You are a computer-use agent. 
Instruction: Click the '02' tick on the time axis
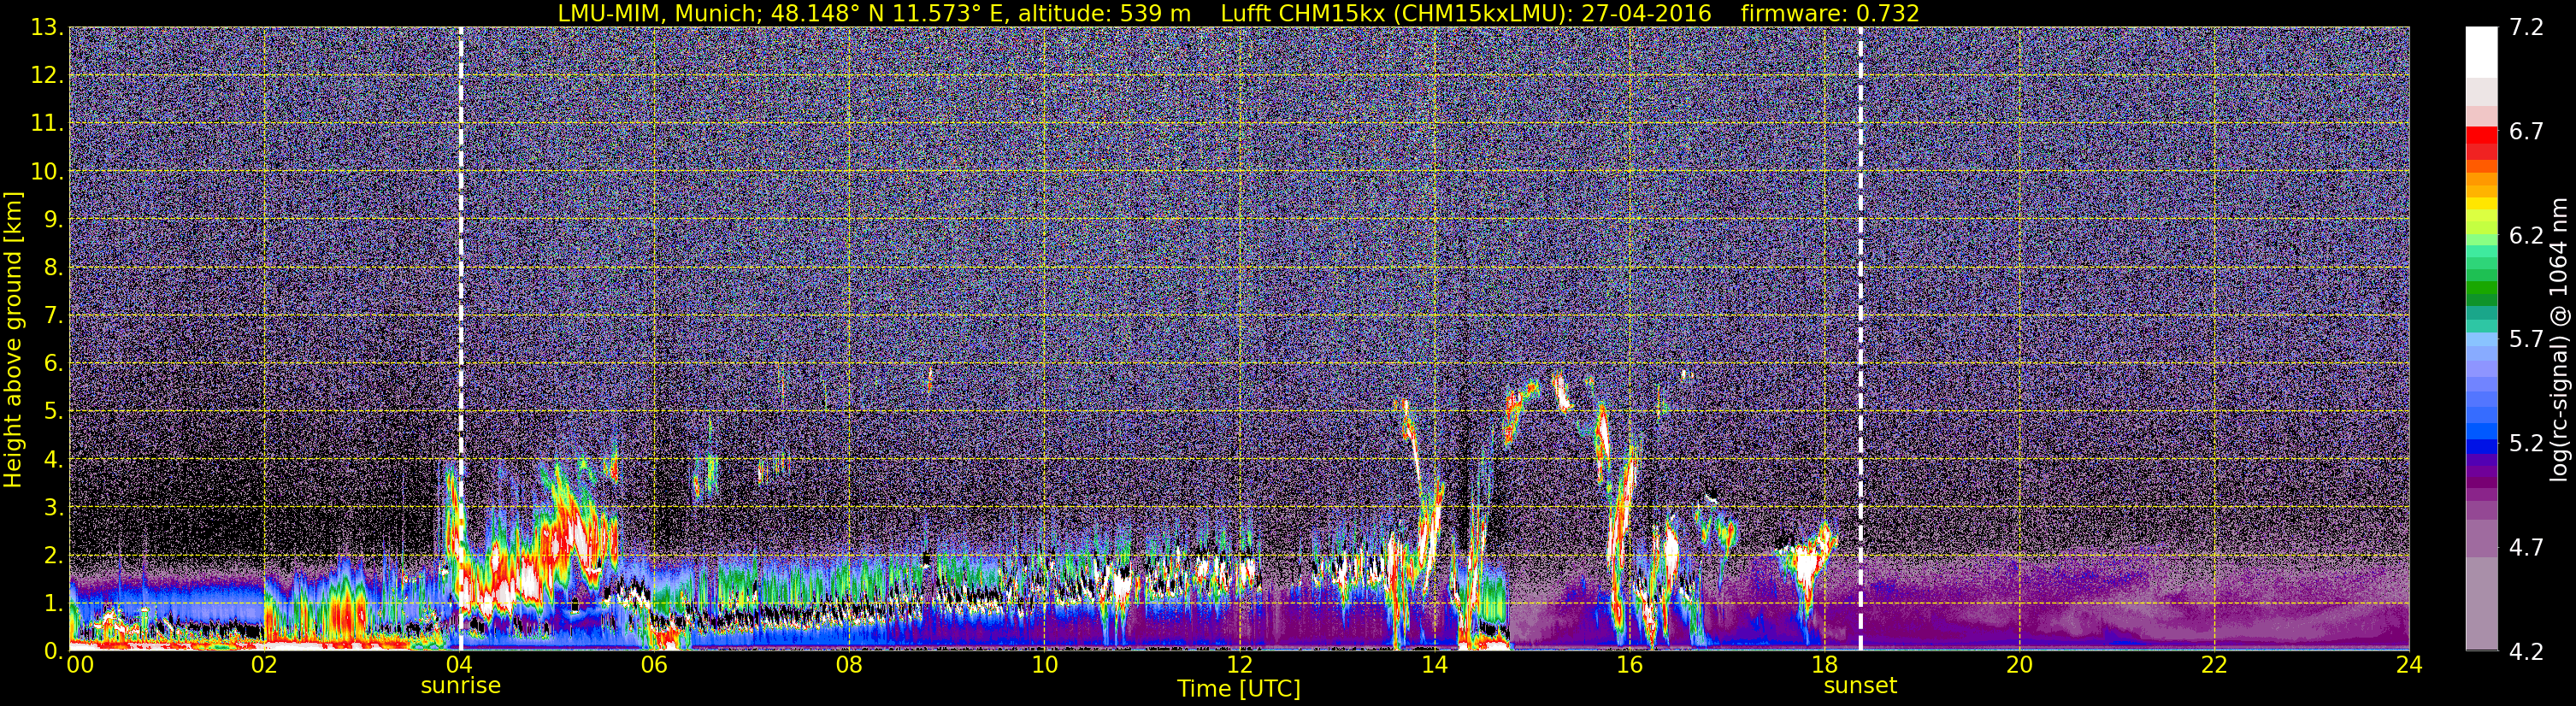pos(264,665)
